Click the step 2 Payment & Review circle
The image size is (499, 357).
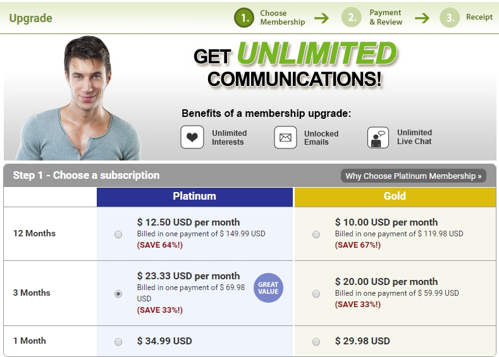tap(352, 18)
